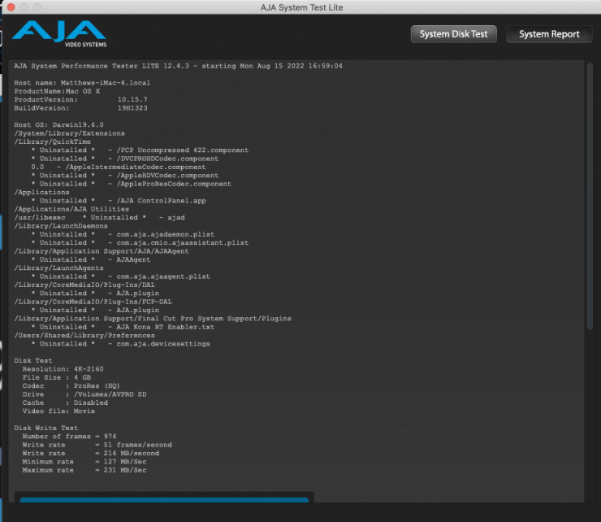
Task: Click the BuildVersion 19H1323 line
Action: 77,108
